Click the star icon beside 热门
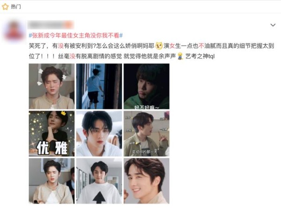Viewport: 281px width, 208px height. [x=5, y=7]
